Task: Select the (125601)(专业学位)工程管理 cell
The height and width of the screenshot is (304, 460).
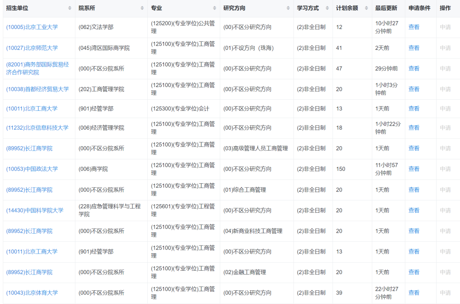Action: 183,210
